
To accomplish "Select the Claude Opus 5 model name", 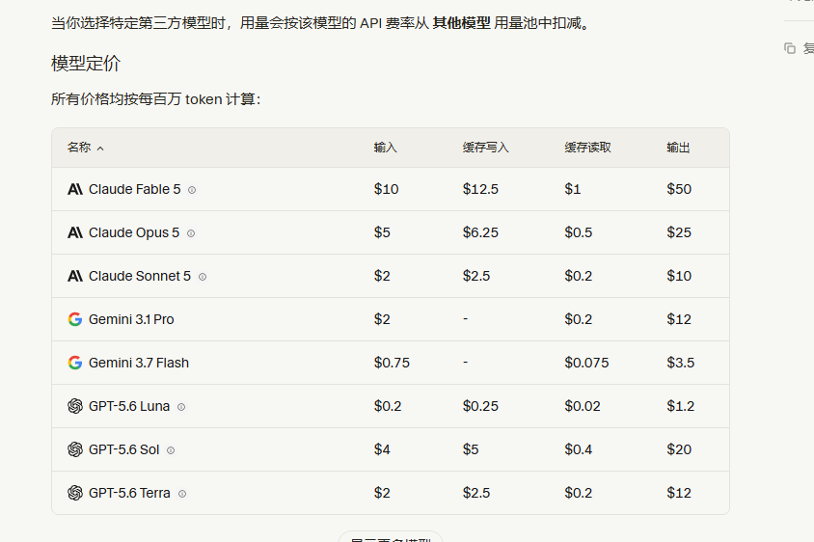I will pyautogui.click(x=134, y=232).
